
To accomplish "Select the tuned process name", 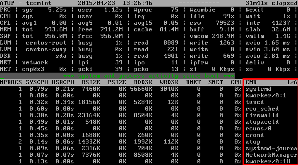I will click(255, 102).
